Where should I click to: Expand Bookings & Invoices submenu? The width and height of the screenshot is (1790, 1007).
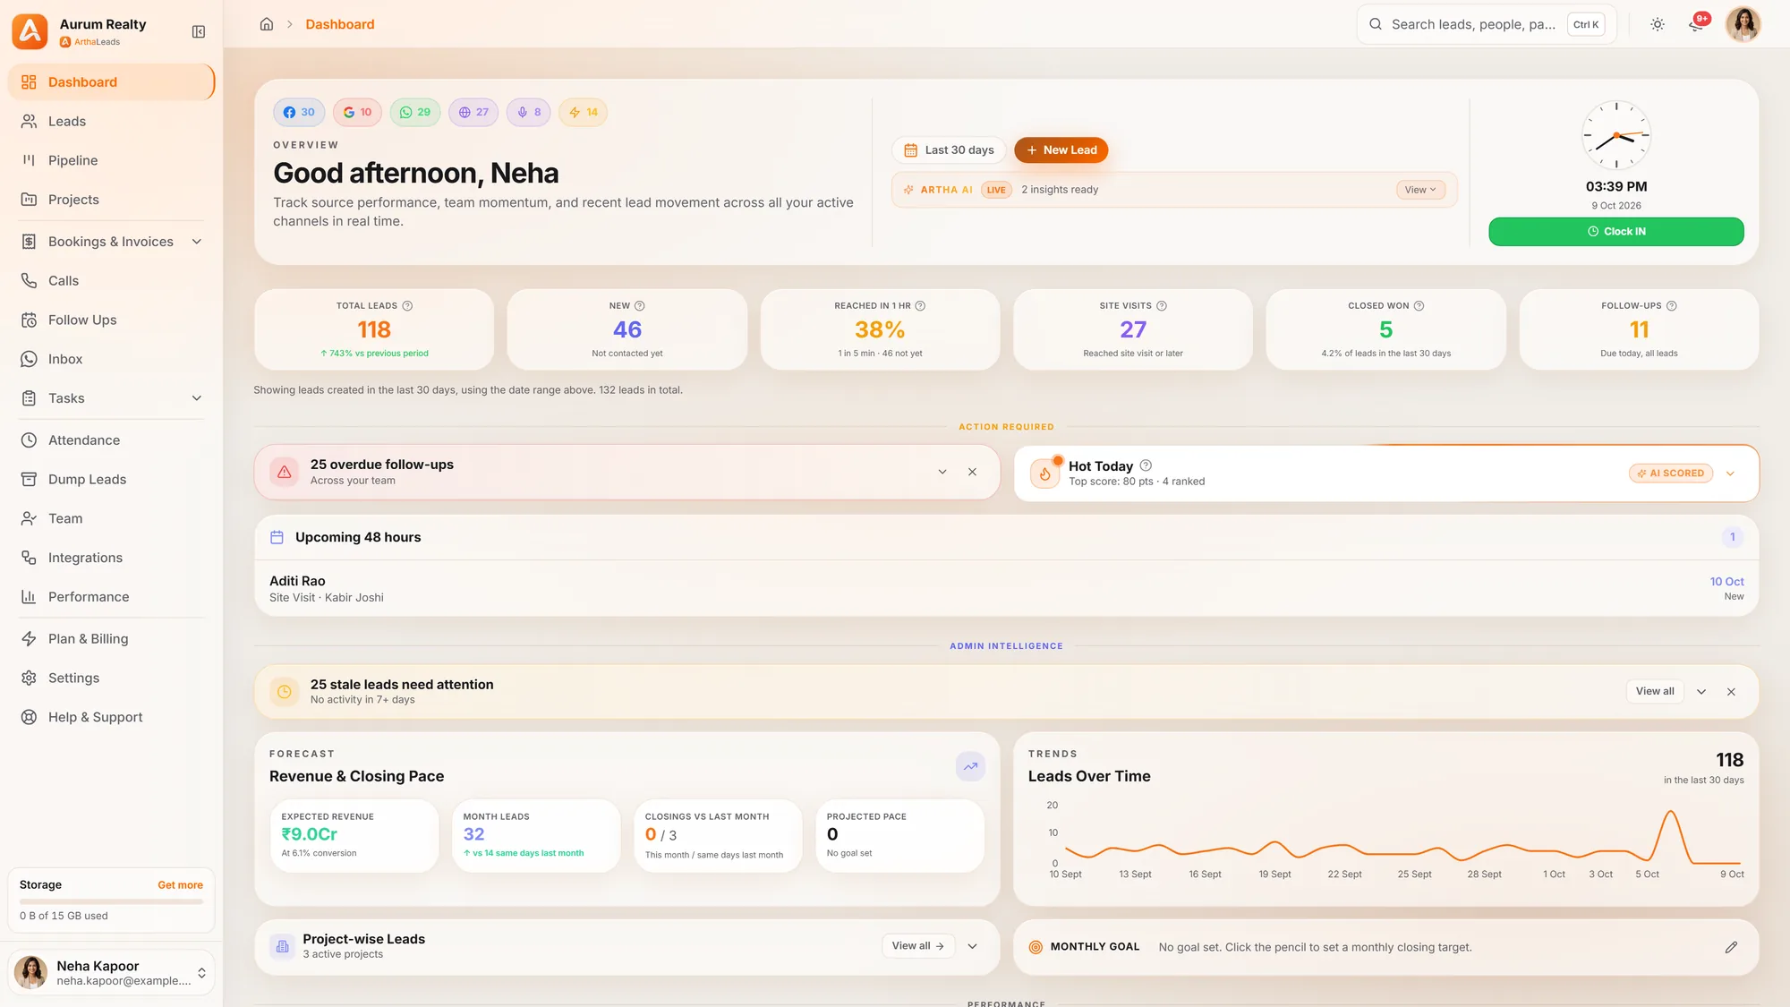click(x=197, y=242)
